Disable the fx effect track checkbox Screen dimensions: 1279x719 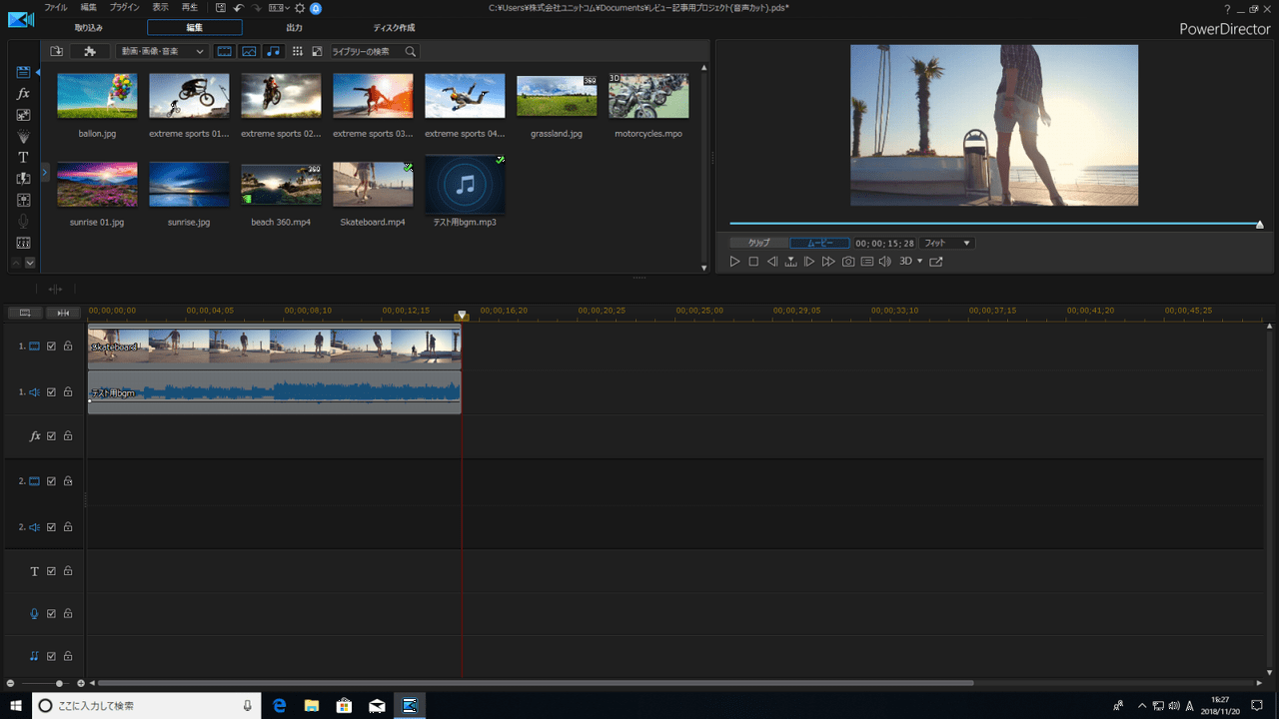52,436
